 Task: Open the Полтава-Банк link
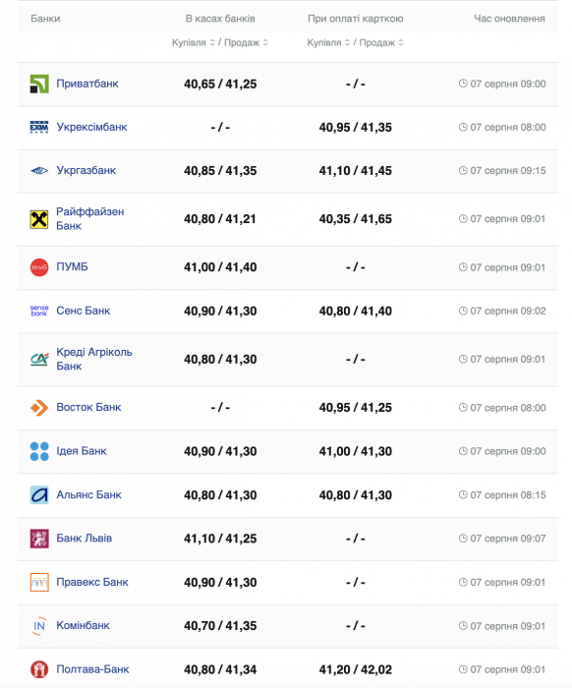pyautogui.click(x=92, y=669)
